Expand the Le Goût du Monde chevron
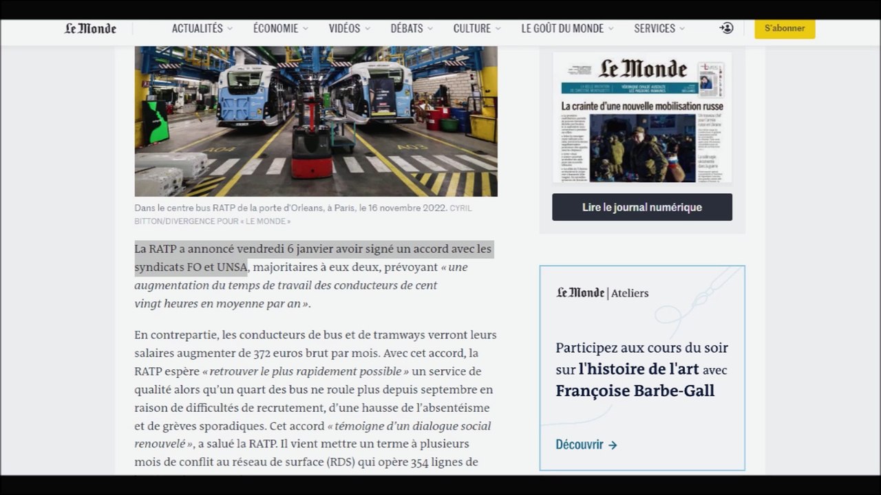 (x=611, y=29)
